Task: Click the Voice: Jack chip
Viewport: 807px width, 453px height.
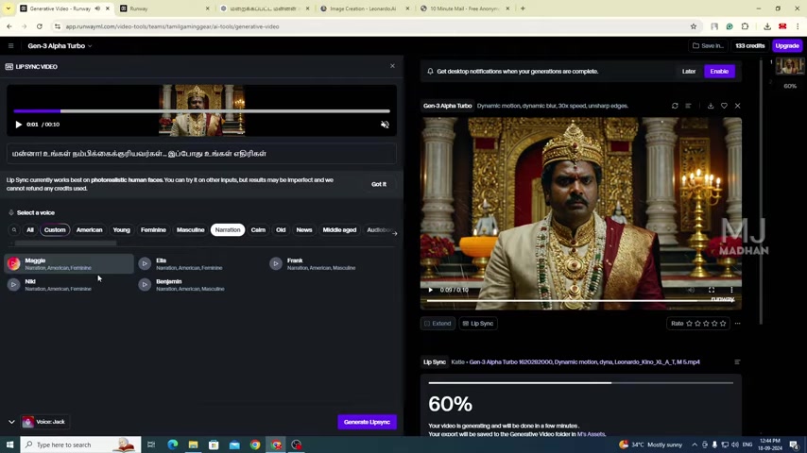Action: (x=44, y=422)
